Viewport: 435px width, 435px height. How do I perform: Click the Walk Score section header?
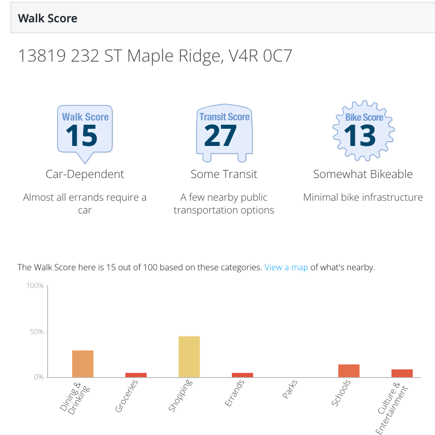click(x=48, y=18)
